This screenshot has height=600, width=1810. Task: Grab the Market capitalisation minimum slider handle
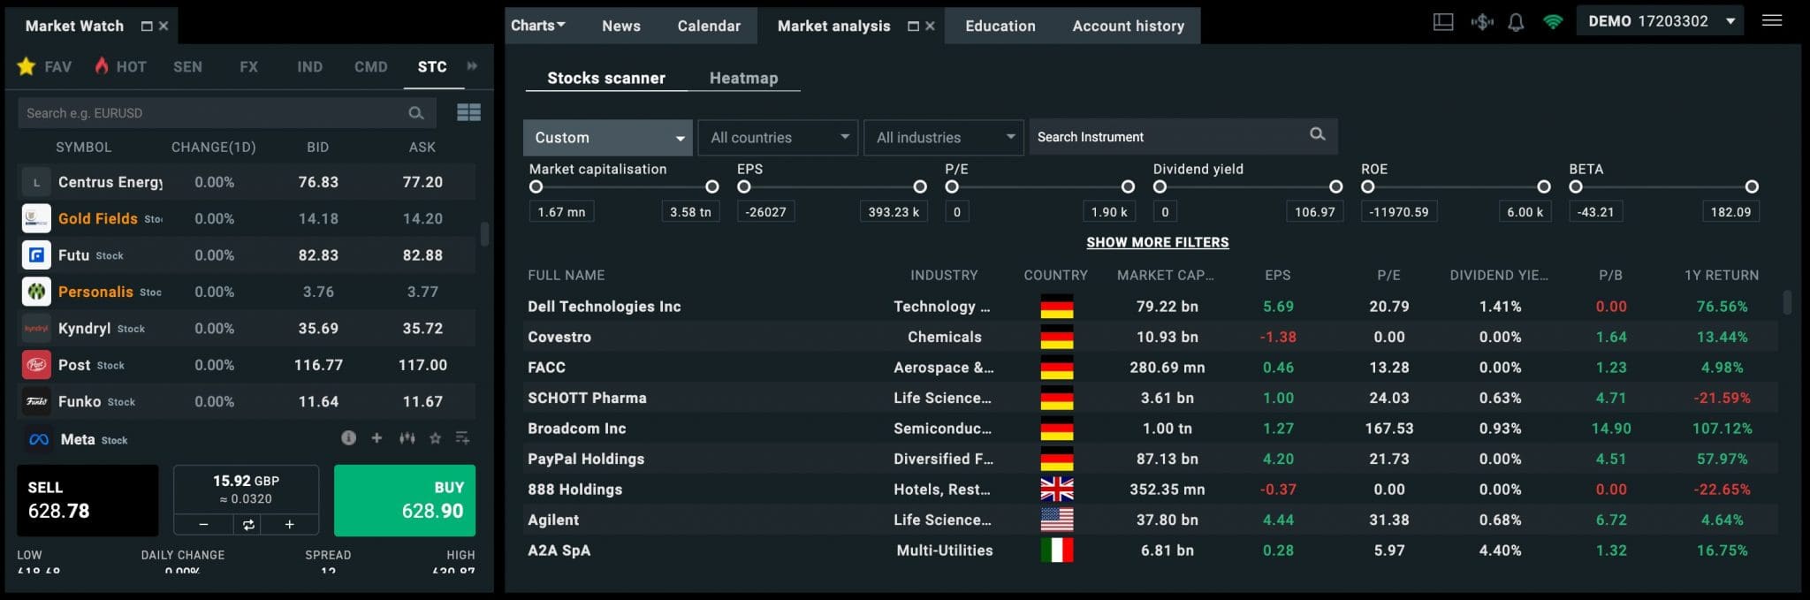tap(536, 186)
